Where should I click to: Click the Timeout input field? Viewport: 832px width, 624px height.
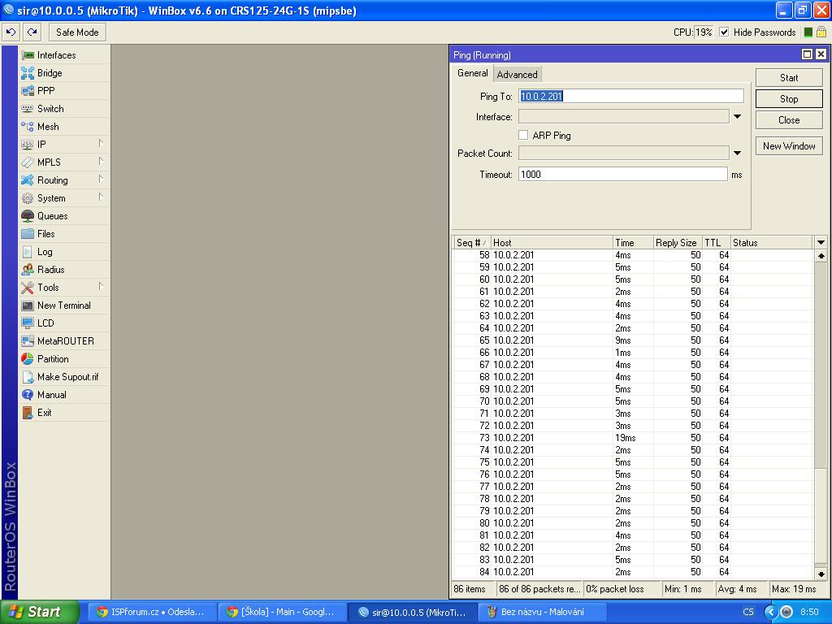pyautogui.click(x=622, y=174)
